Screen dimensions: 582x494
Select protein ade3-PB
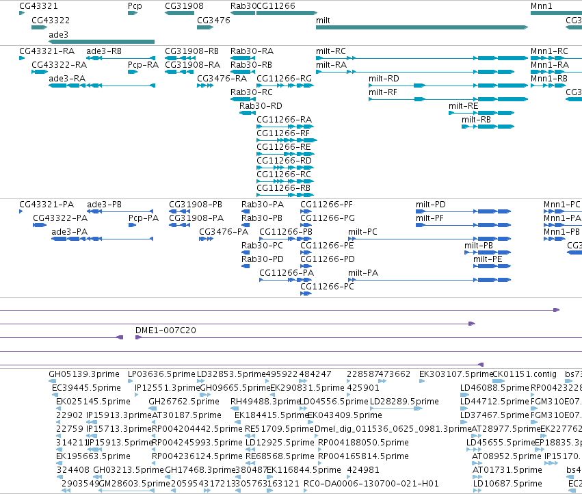[x=105, y=205]
